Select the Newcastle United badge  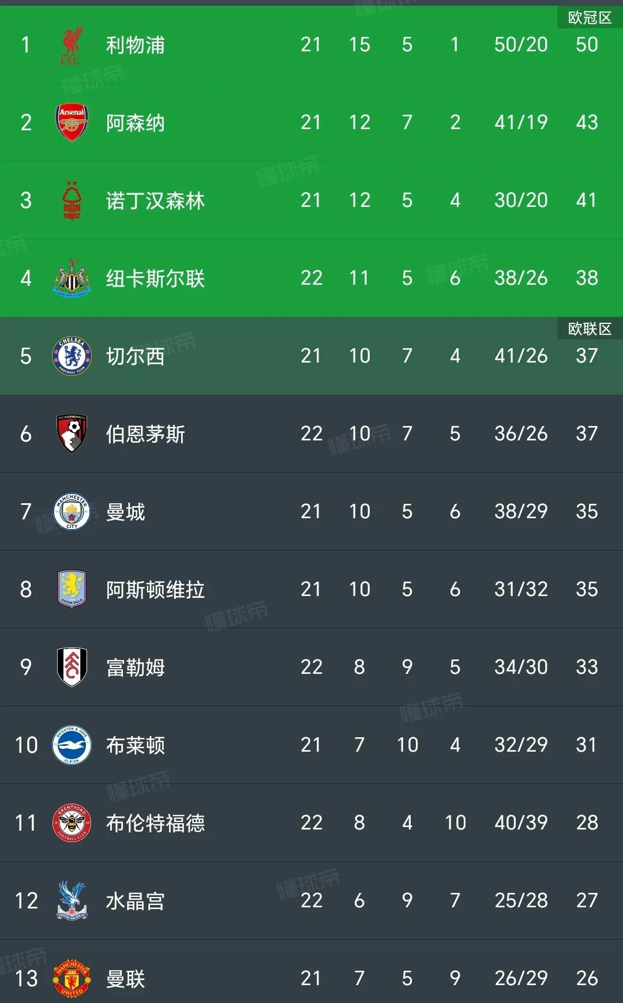click(x=72, y=278)
